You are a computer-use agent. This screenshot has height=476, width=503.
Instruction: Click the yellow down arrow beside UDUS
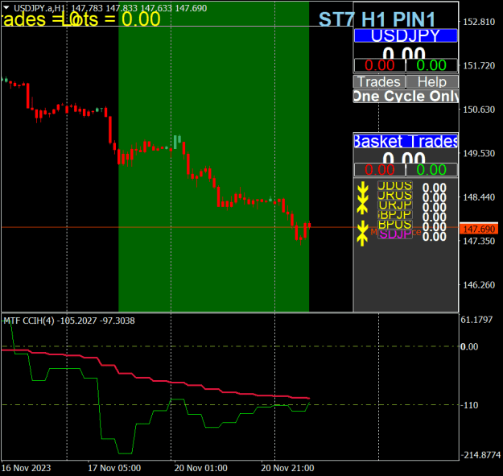pos(362,186)
